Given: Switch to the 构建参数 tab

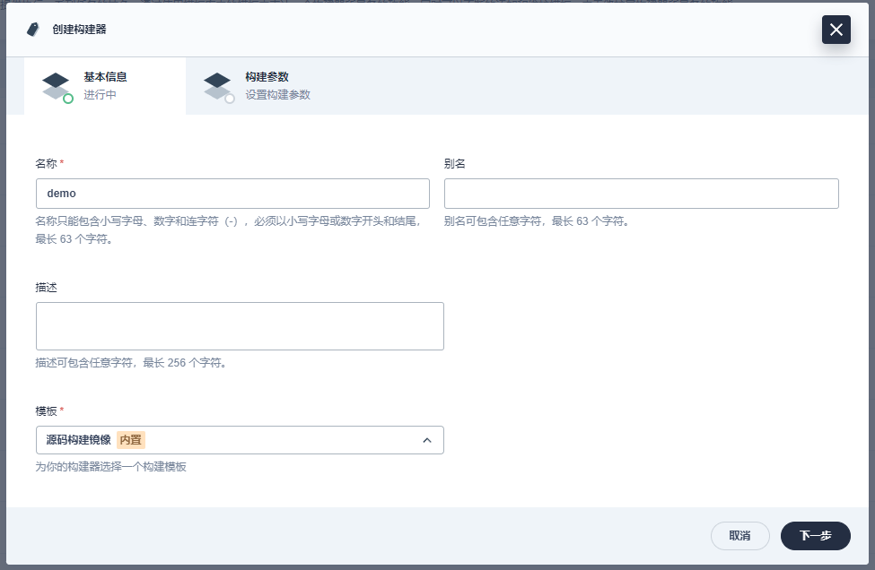Looking at the screenshot, I should click(x=266, y=86).
